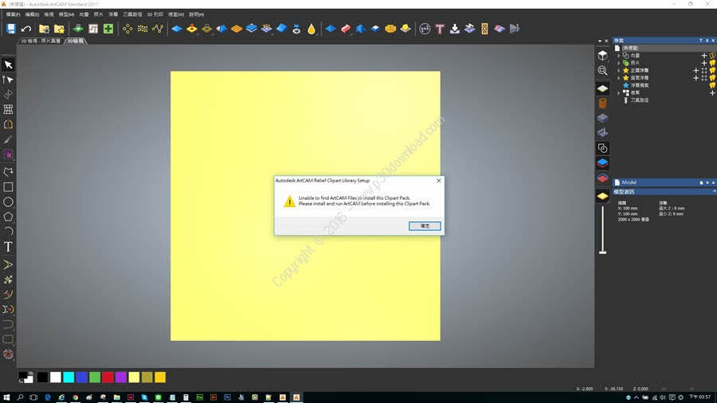Click the red gear icon at left toolbar bottom

pos(8,354)
